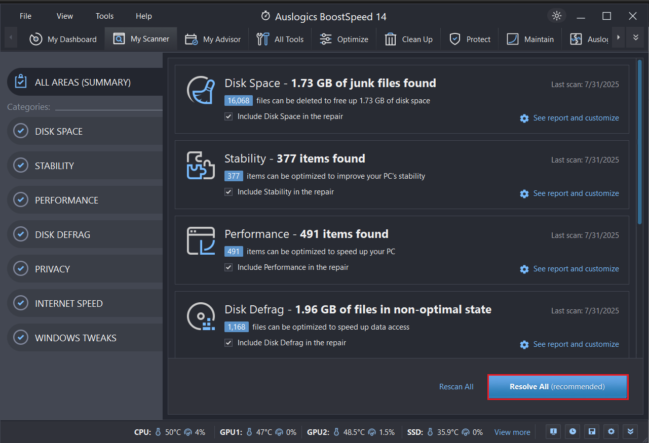Open the Tools menu

click(x=104, y=16)
